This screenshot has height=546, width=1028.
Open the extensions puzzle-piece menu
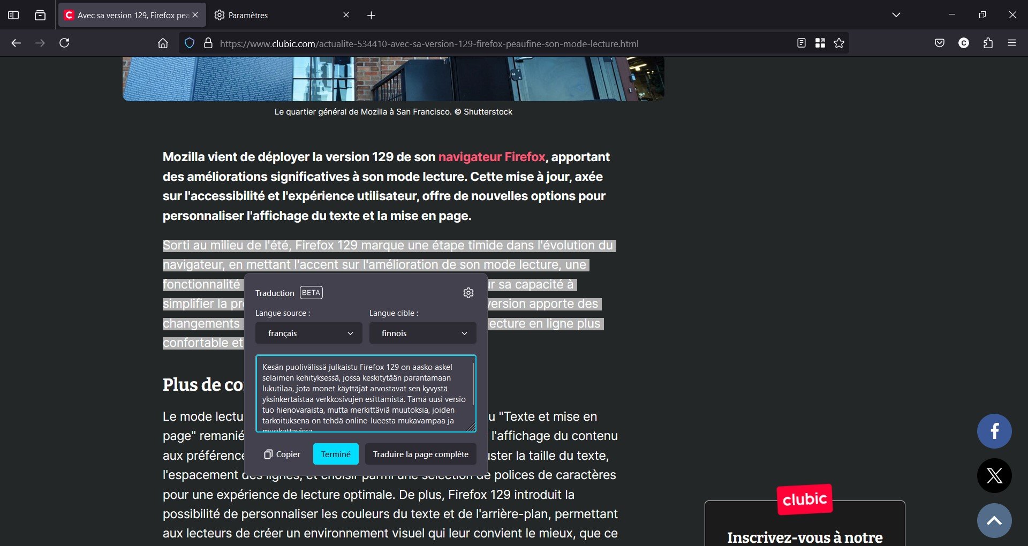(x=988, y=43)
